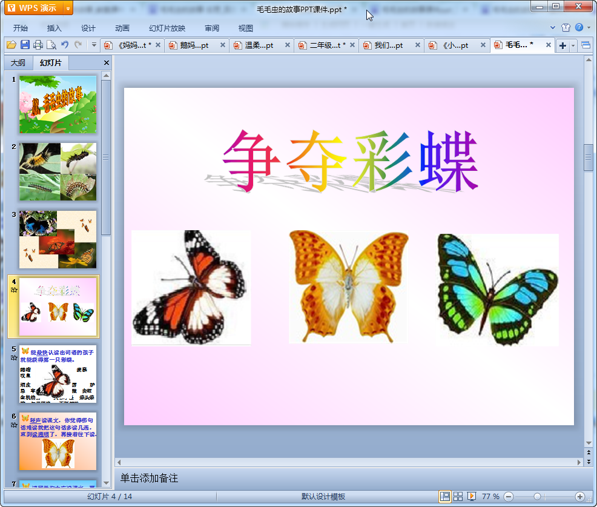Screen dimensions: 597x507
Task: Open the 动画 menu tab
Action: 122,28
